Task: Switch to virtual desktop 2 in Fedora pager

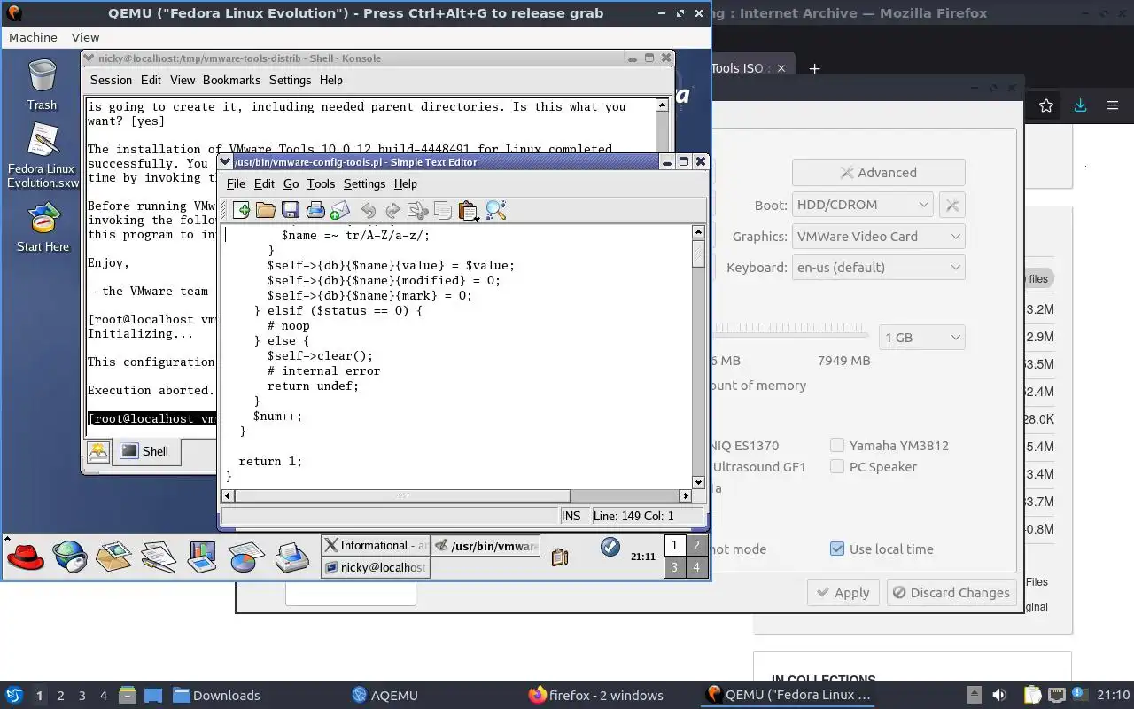Action: tap(696, 546)
